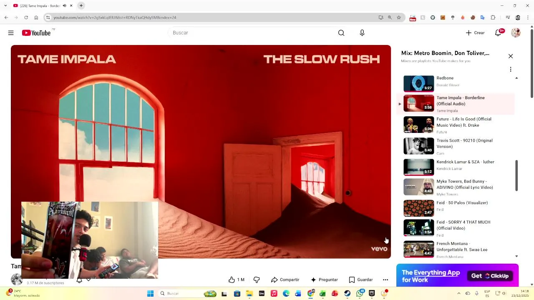Open a new browser tab
Viewport: 534px width, 300px height.
pos(81,6)
